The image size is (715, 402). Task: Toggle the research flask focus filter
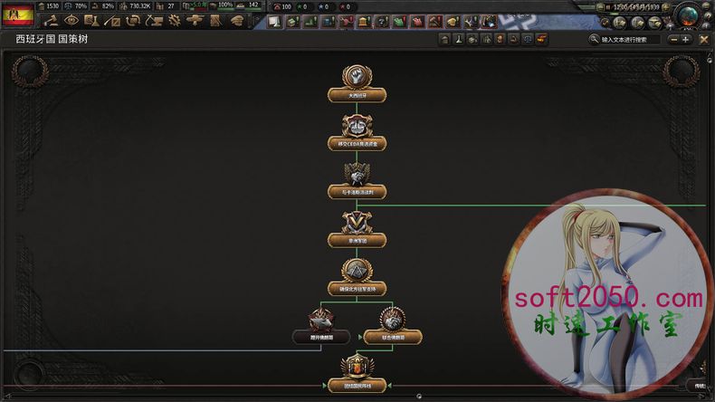coord(459,39)
